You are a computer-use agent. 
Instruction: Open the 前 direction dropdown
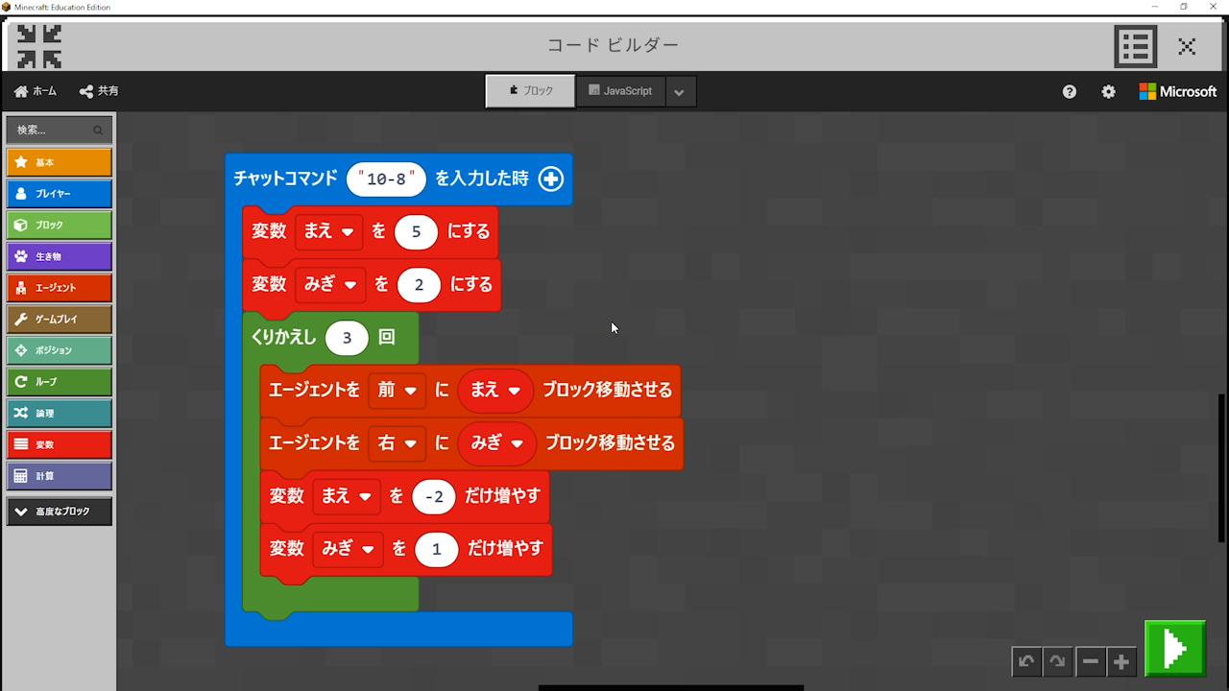398,391
